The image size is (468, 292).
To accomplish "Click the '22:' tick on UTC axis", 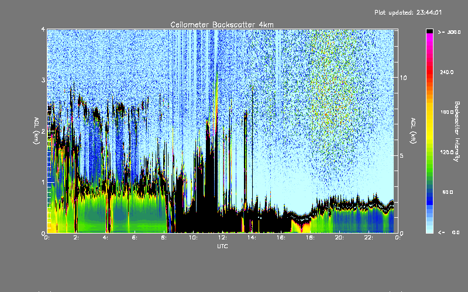I will [x=369, y=238].
